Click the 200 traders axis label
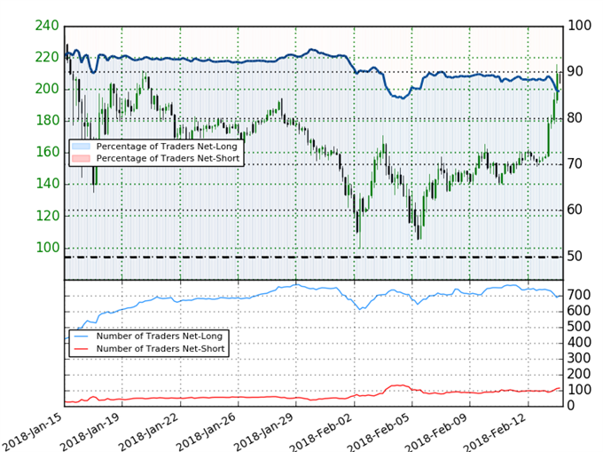 click(x=579, y=374)
